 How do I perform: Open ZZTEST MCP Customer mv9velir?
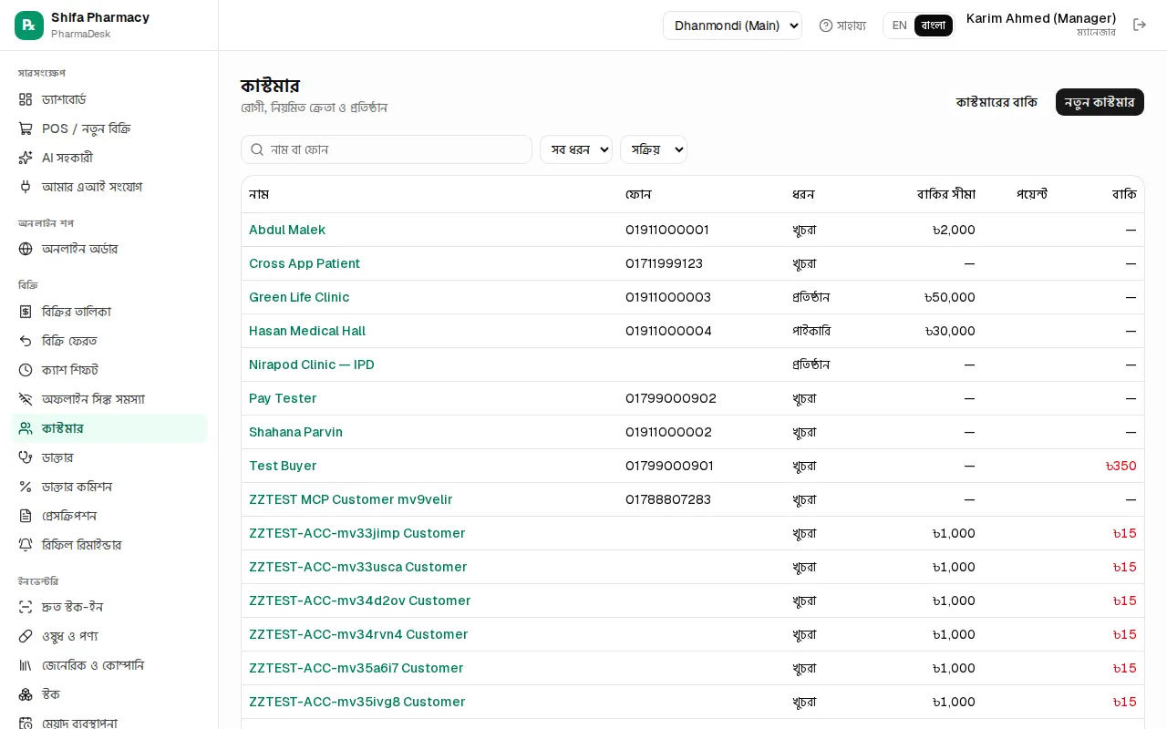(351, 499)
